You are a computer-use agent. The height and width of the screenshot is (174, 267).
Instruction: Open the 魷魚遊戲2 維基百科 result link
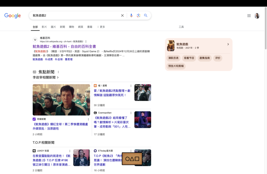tap(64, 47)
